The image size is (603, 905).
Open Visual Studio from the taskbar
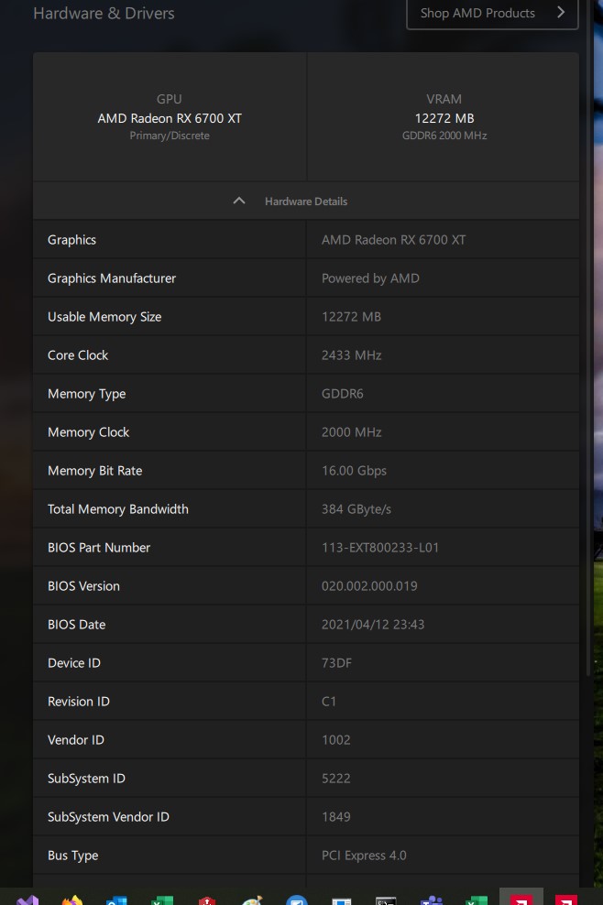[x=27, y=900]
